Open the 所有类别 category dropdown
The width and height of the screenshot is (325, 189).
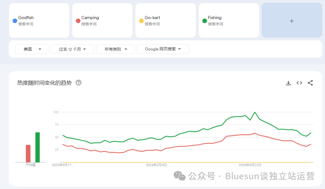point(116,49)
